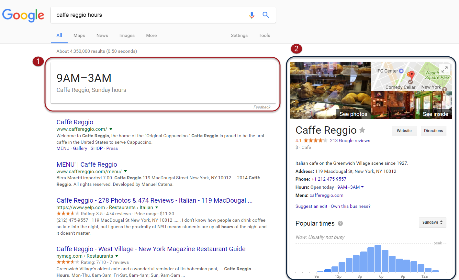Switch to the Maps tab
Screen dimensions: 459x280
tap(79, 35)
